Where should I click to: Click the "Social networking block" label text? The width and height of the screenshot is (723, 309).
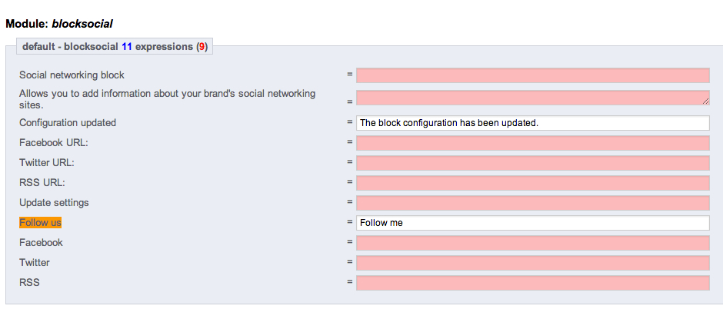(72, 75)
